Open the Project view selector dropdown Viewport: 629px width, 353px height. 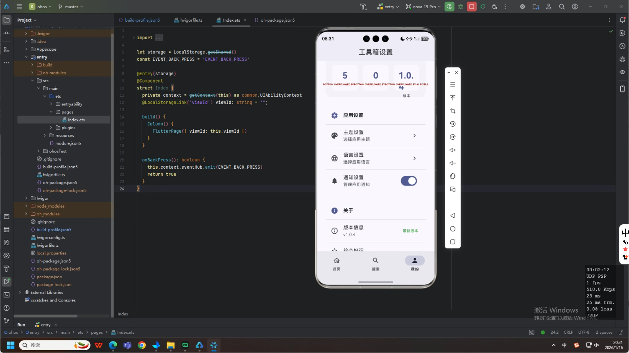(x=27, y=20)
